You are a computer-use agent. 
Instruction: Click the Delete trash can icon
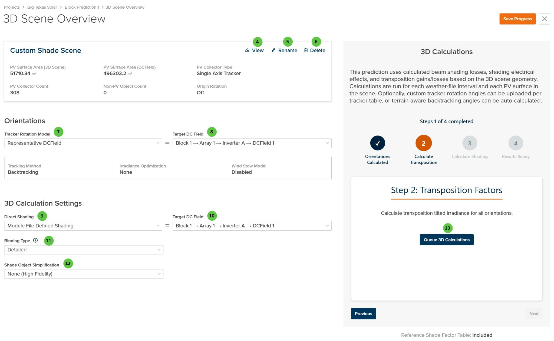(306, 50)
